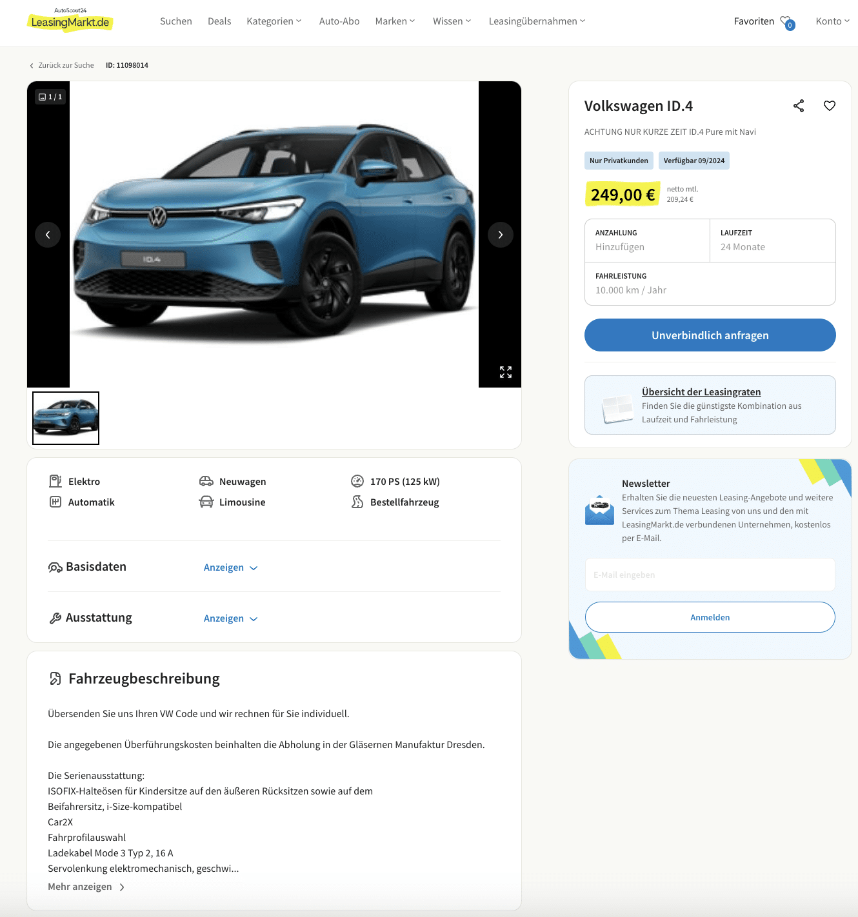Select the blue ID.4 thumbnail image
Screen dimensions: 858x917
point(66,418)
